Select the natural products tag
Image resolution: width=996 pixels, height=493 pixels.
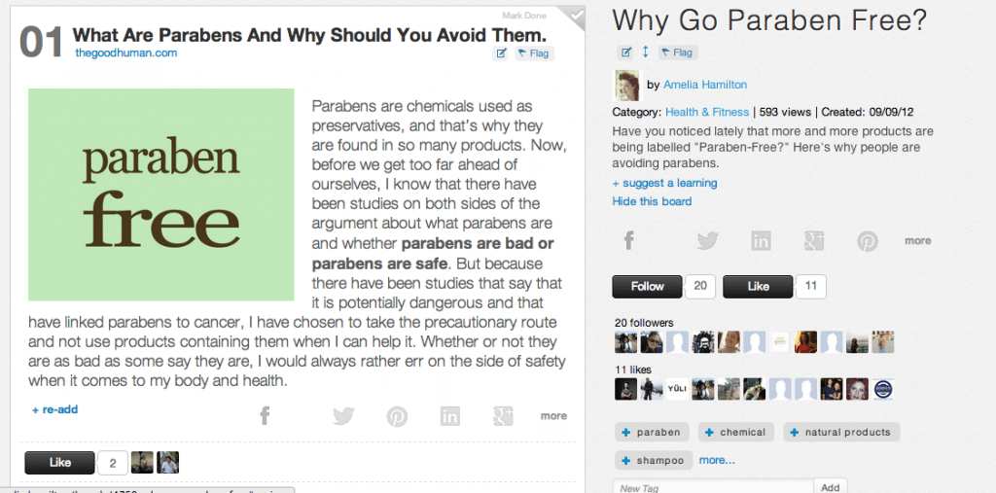[x=841, y=432]
